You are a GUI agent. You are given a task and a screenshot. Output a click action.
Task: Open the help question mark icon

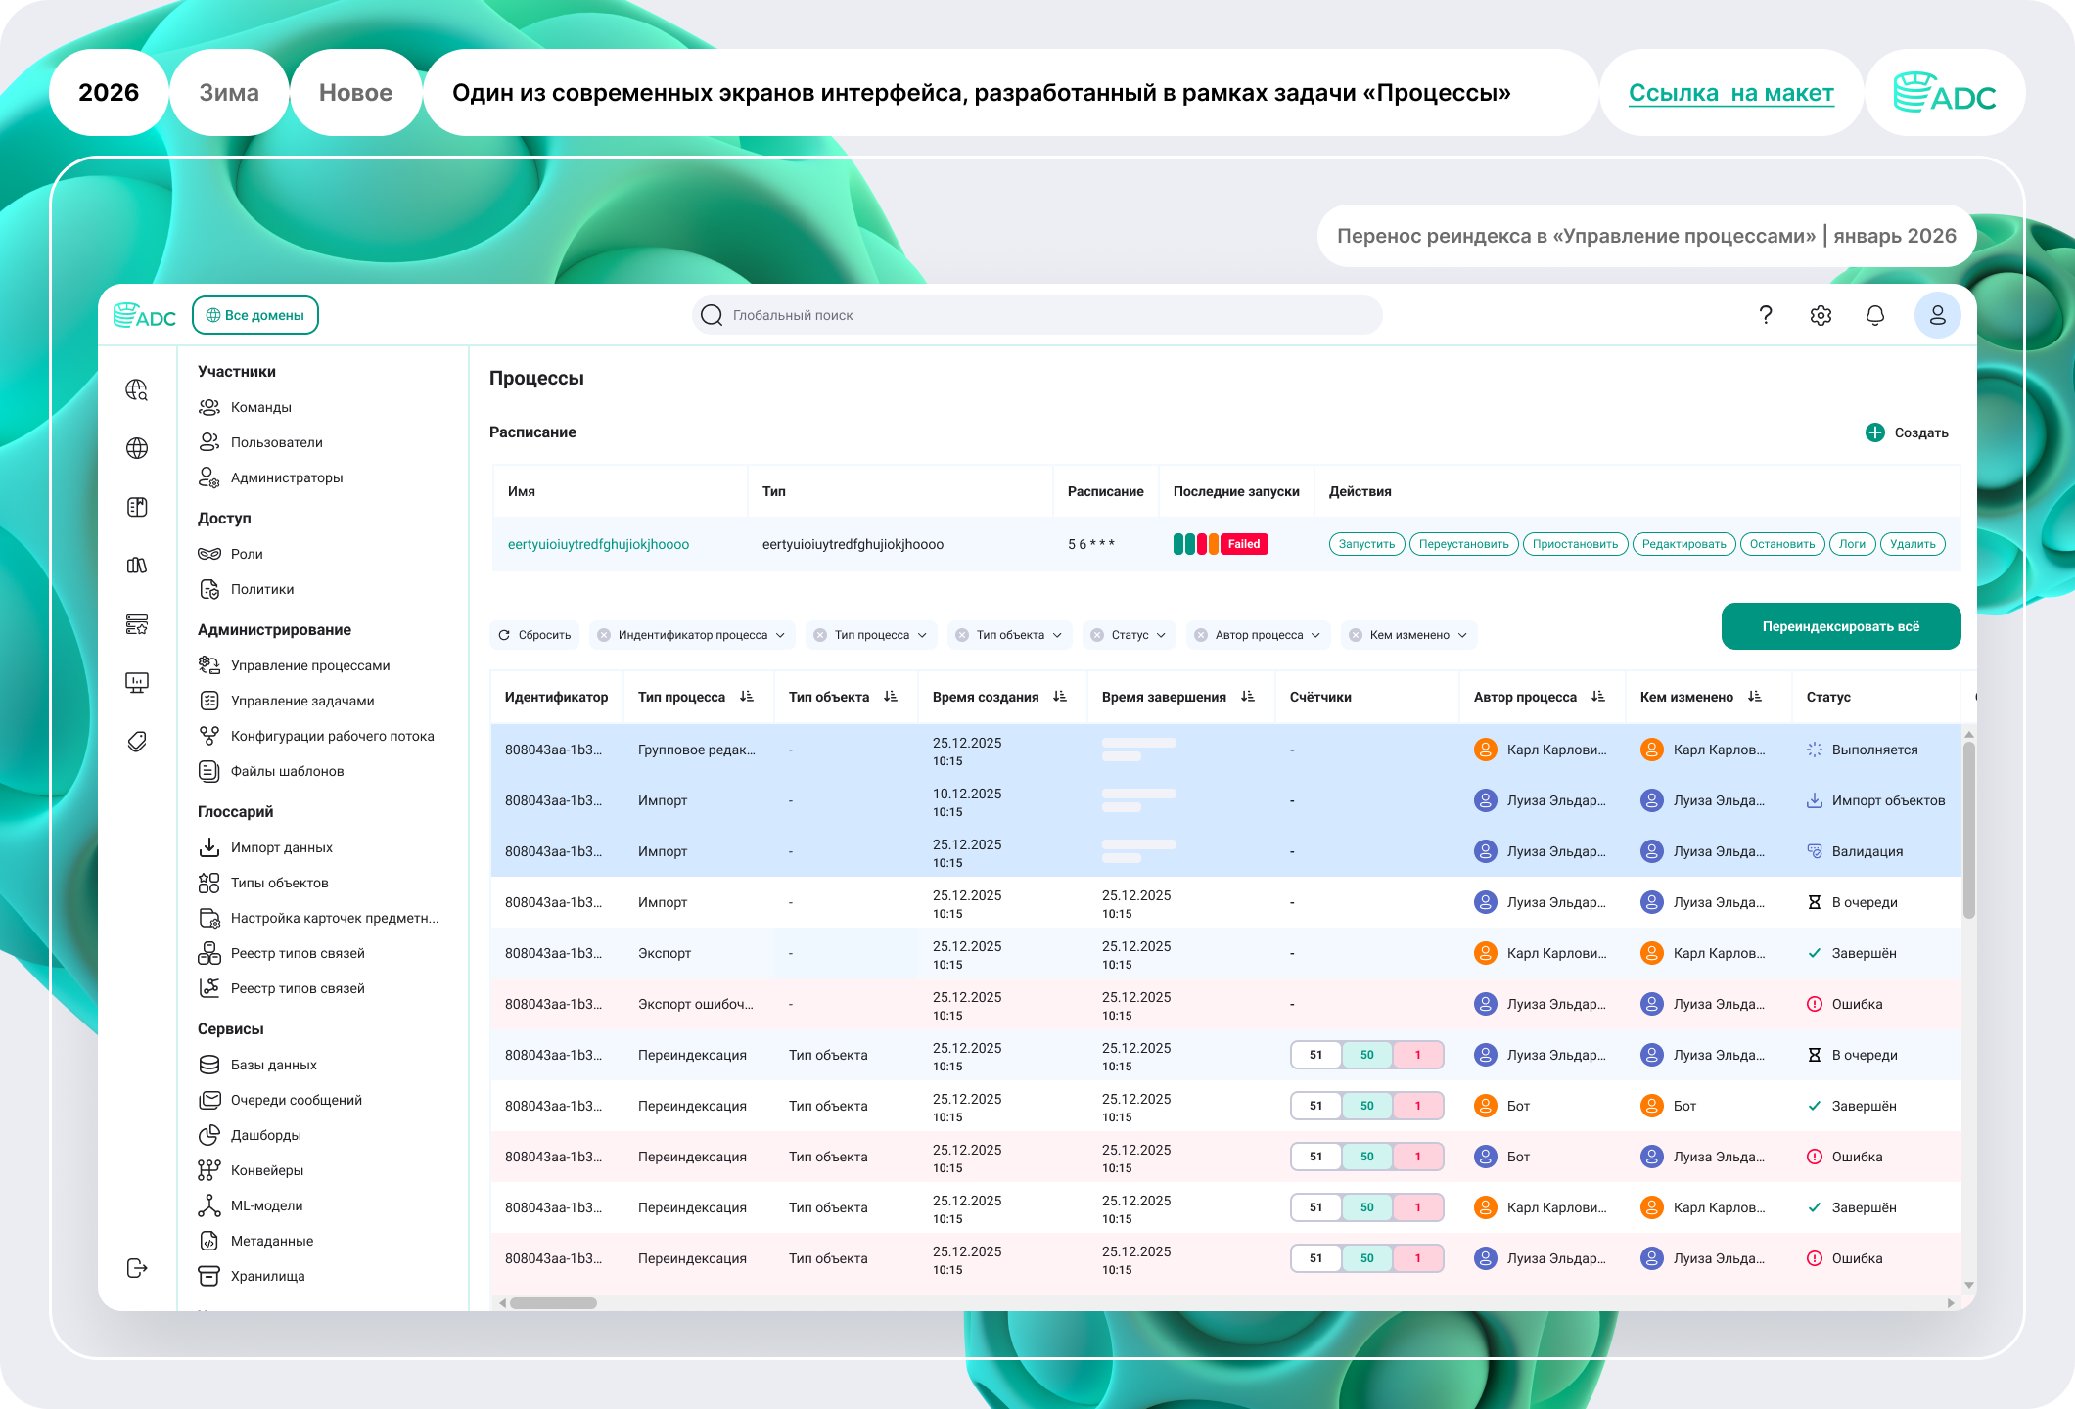click(1766, 315)
